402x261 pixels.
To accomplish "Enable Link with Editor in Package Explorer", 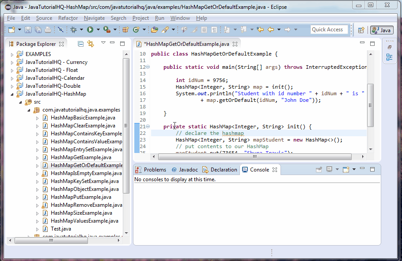I will [x=91, y=44].
